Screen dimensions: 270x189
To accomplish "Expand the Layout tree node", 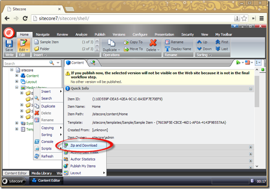I will [17, 81].
